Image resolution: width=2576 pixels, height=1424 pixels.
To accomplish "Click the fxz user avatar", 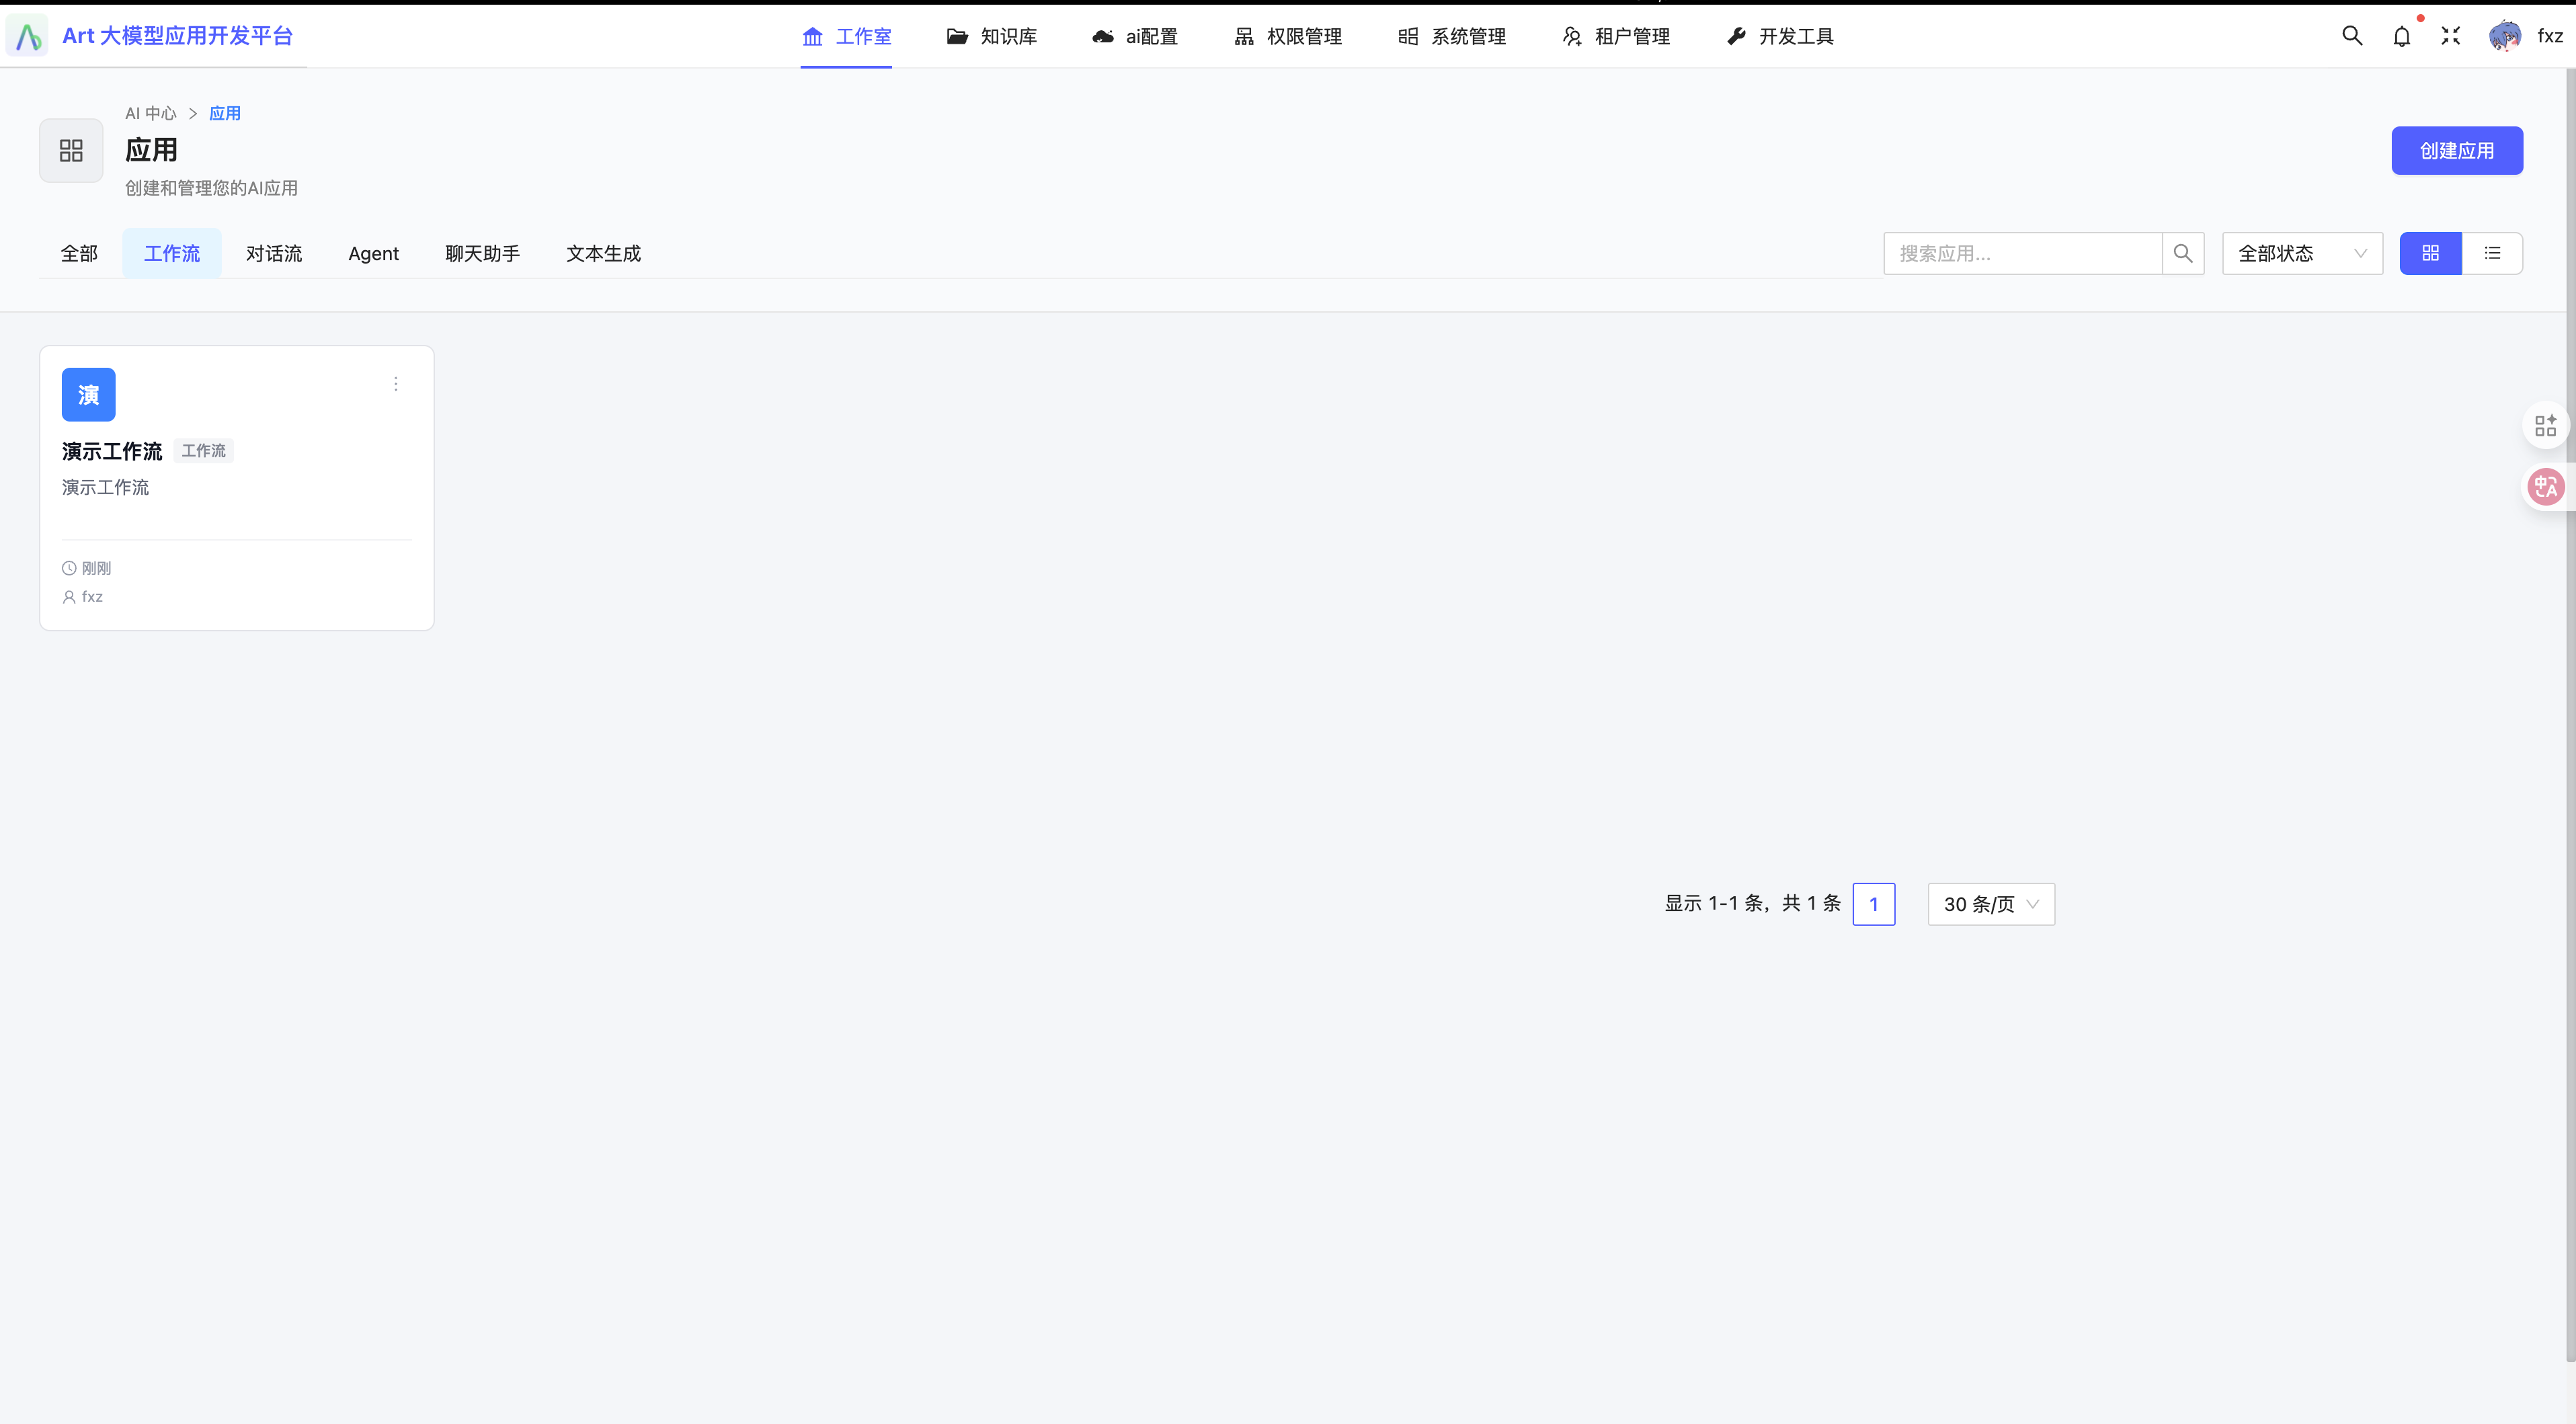I will pyautogui.click(x=2504, y=36).
